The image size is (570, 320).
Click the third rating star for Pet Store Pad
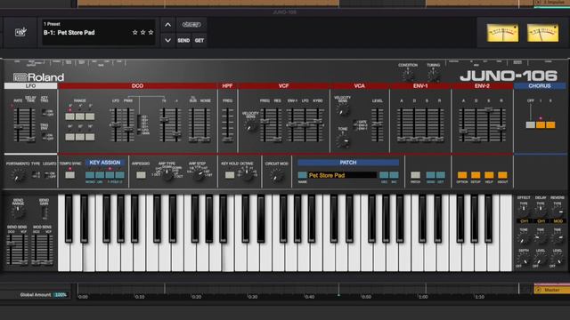[x=151, y=32]
